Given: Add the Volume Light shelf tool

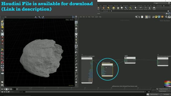Looking at the screenshot, I should click(x=103, y=8).
